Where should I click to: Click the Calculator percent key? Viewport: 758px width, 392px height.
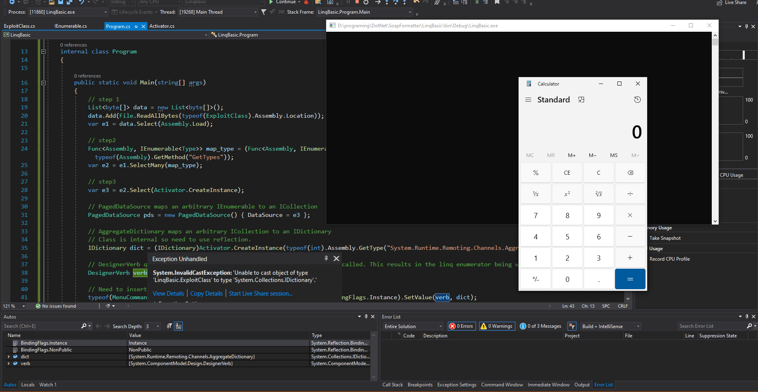pos(535,173)
